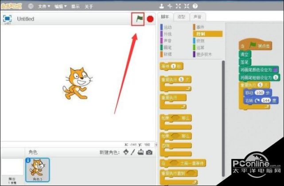Open the pen color swatch in 将画笔颜色设定为
Screen dimensions: 284x186
275,70
